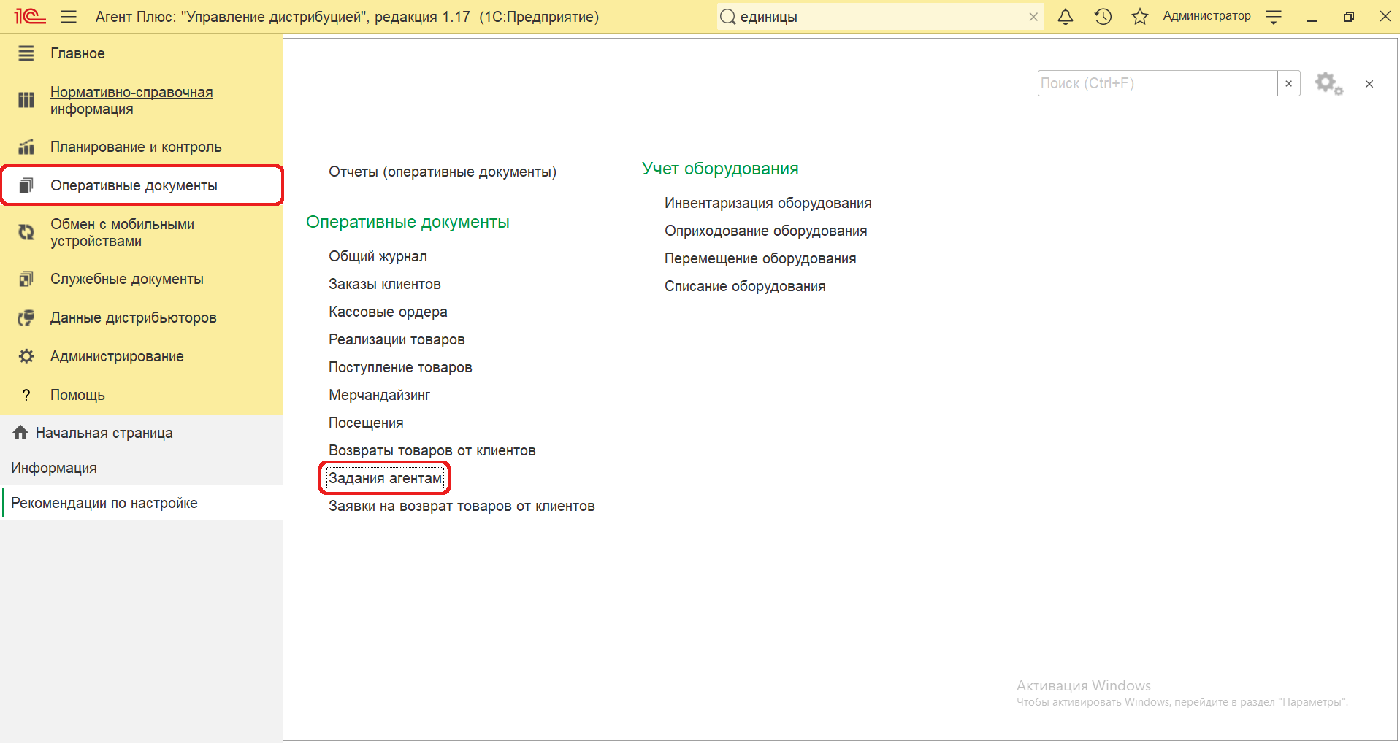Open Заявки на возврат товаров от клиентов
The image size is (1400, 743).
pos(462,506)
